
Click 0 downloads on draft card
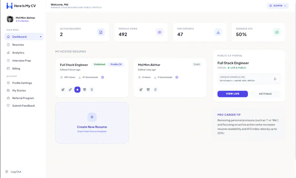click(163, 77)
